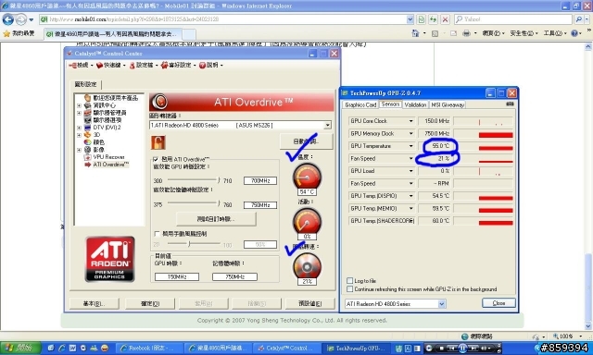Click the search magnifier button in IE

click(578, 19)
